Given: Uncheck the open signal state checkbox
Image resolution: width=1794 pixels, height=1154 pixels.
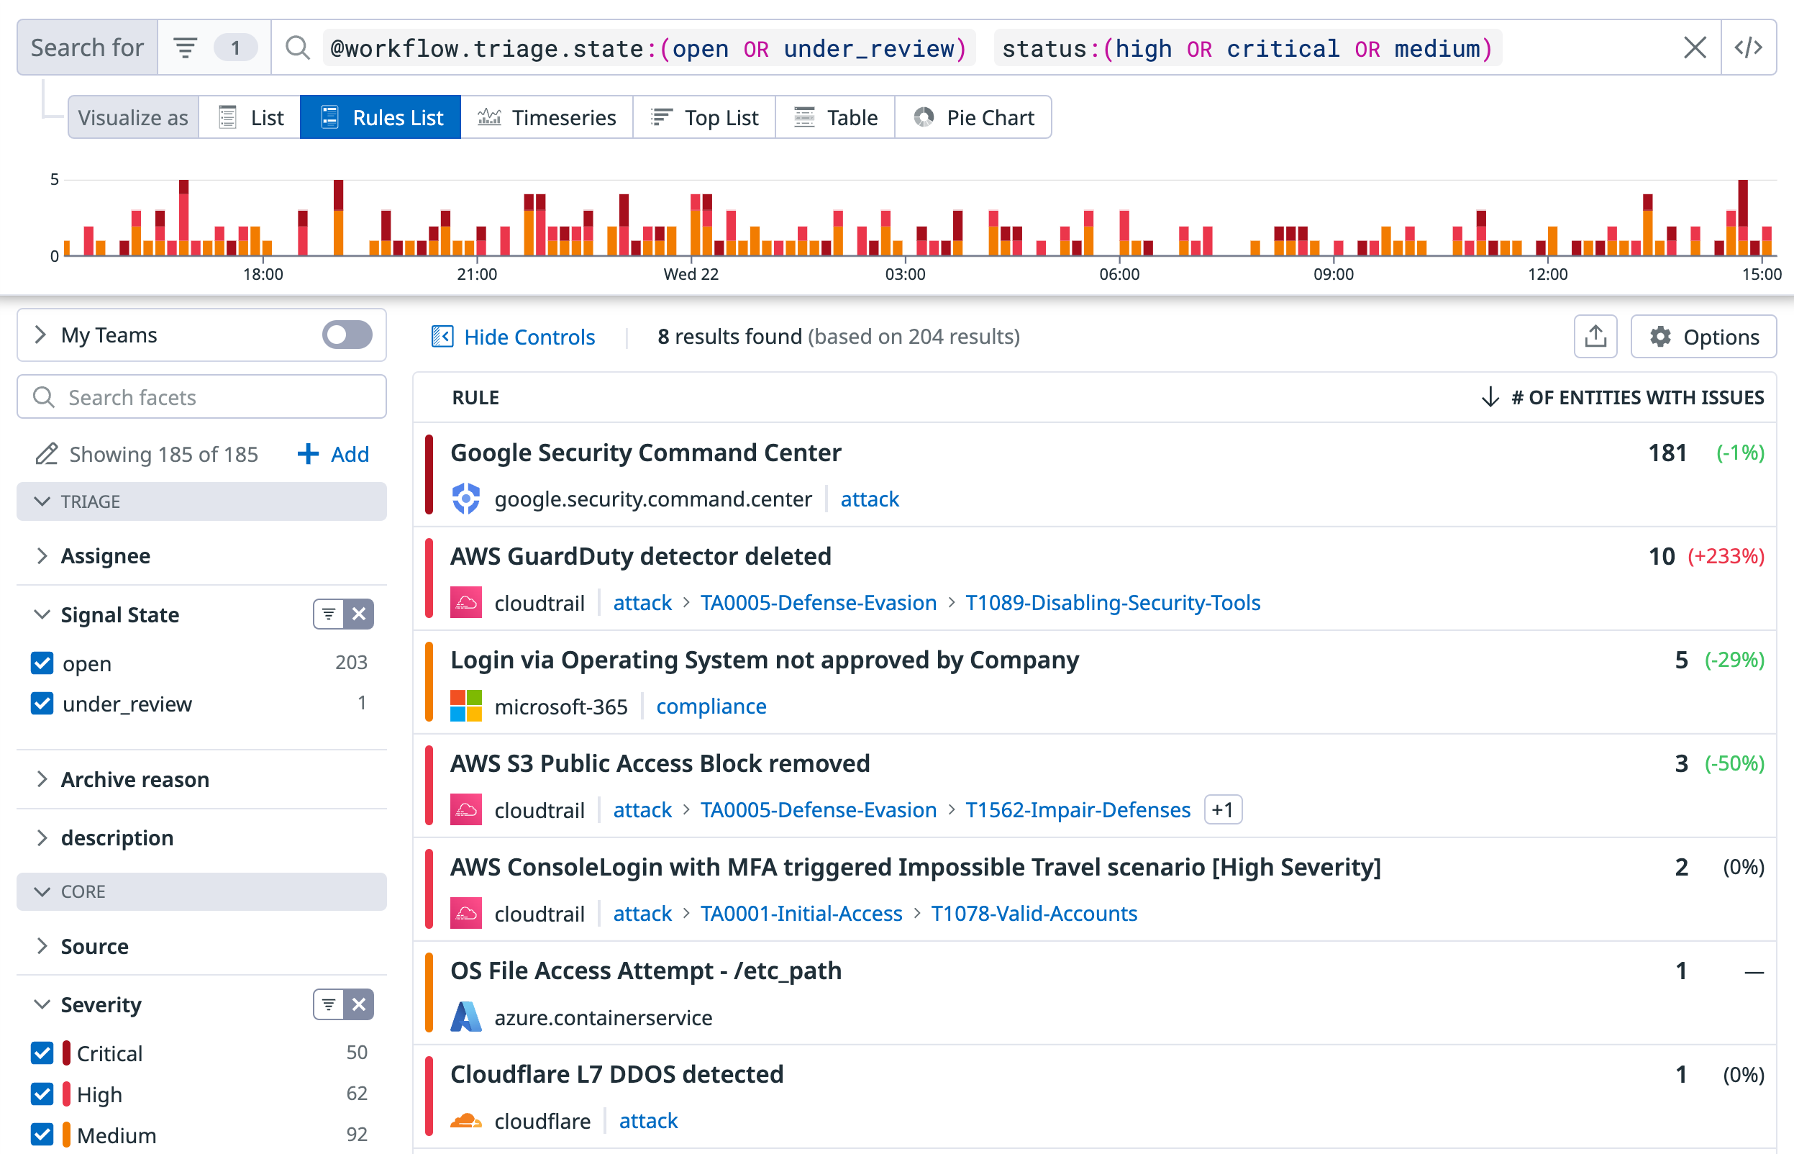Looking at the screenshot, I should [42, 663].
